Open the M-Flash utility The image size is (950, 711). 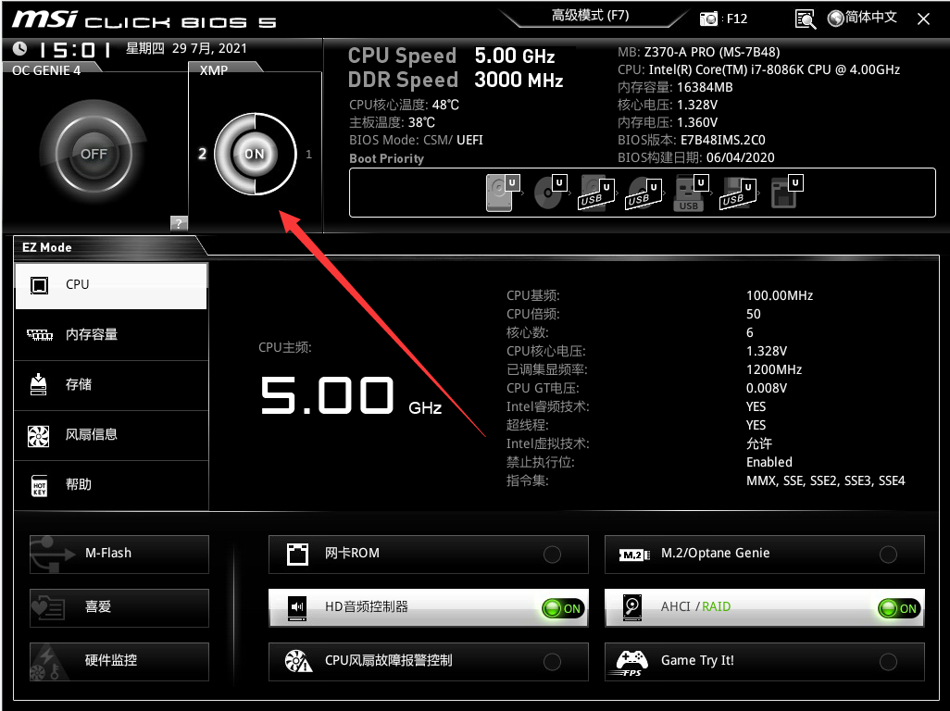119,555
